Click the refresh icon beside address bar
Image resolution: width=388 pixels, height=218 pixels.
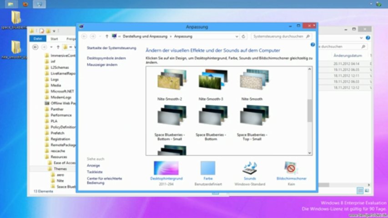(x=243, y=36)
